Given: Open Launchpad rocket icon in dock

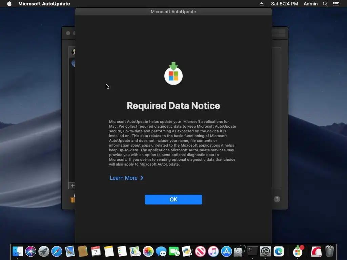Looking at the screenshot, I should pos(44,252).
